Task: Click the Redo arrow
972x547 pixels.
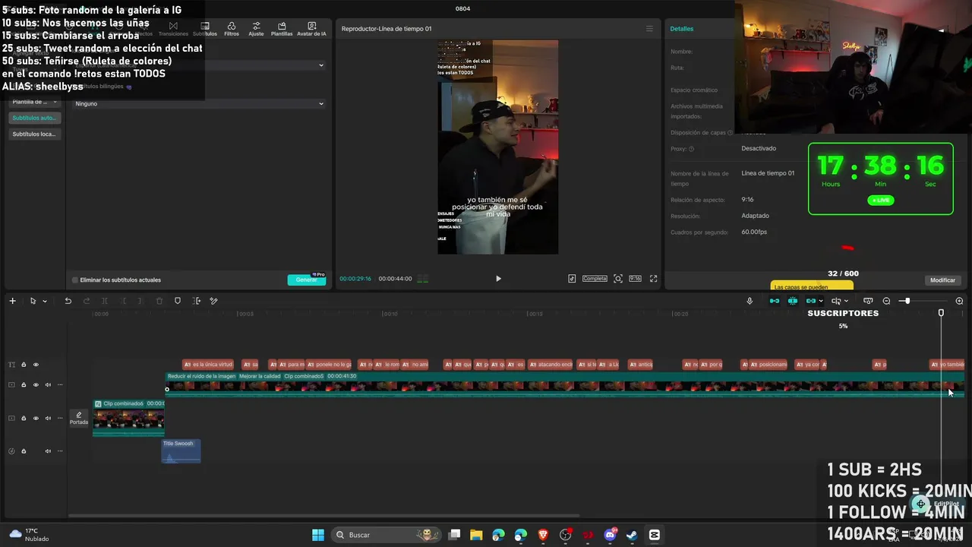Action: pyautogui.click(x=87, y=301)
